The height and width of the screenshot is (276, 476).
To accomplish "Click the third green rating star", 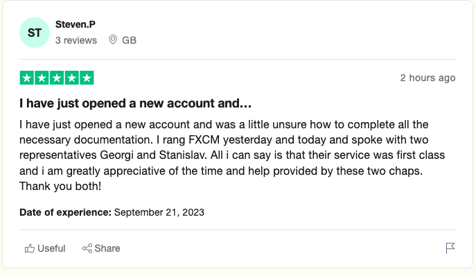I will coord(57,78).
